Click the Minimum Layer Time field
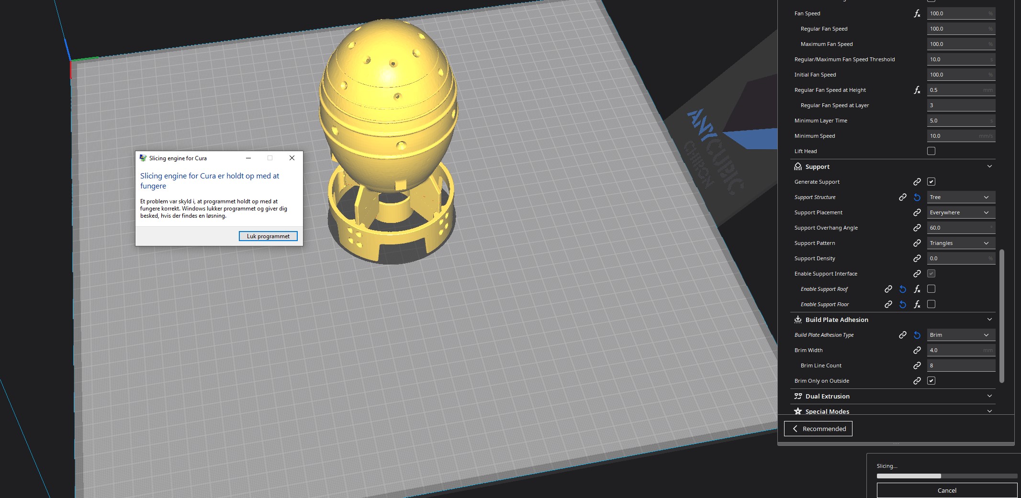Screen dimensions: 1021x498 961,121
